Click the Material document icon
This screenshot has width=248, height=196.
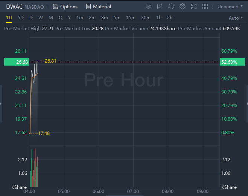[x=88, y=7]
